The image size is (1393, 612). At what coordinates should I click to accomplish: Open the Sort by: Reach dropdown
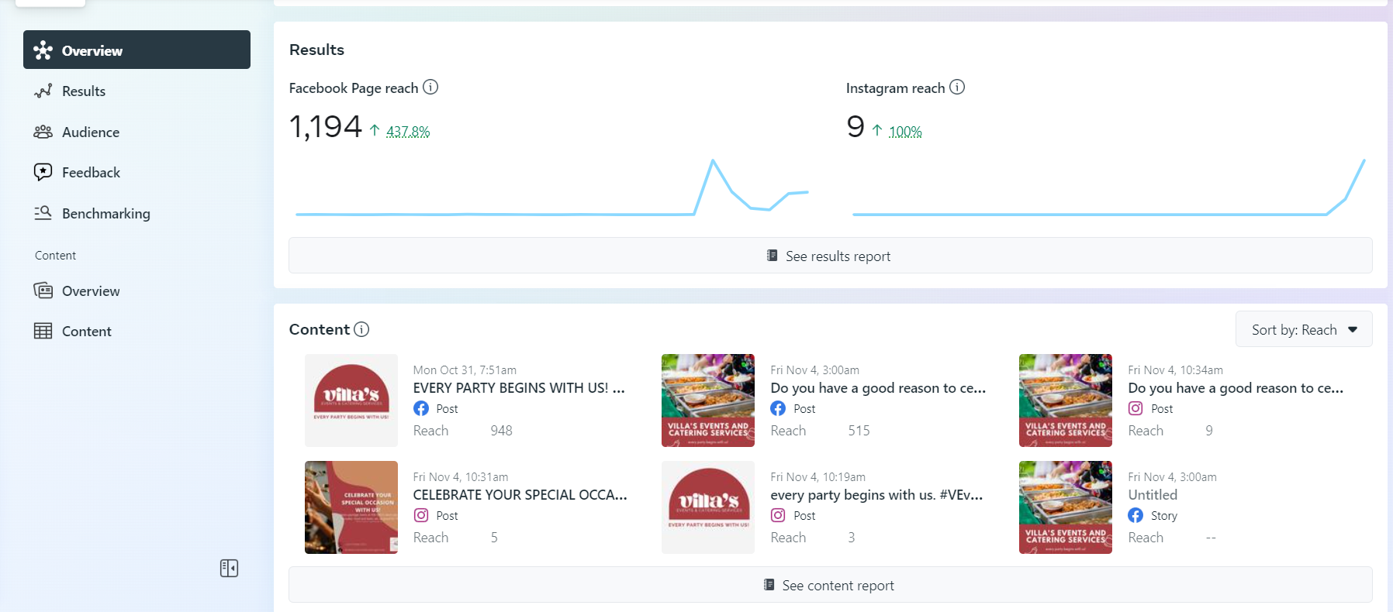[1303, 330]
